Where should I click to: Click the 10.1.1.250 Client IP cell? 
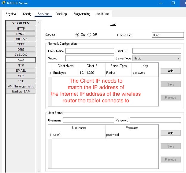(x=92, y=73)
